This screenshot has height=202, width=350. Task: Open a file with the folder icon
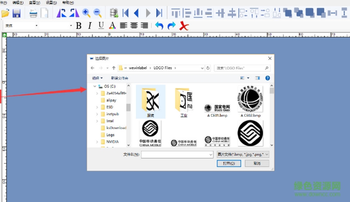(x=5, y=13)
